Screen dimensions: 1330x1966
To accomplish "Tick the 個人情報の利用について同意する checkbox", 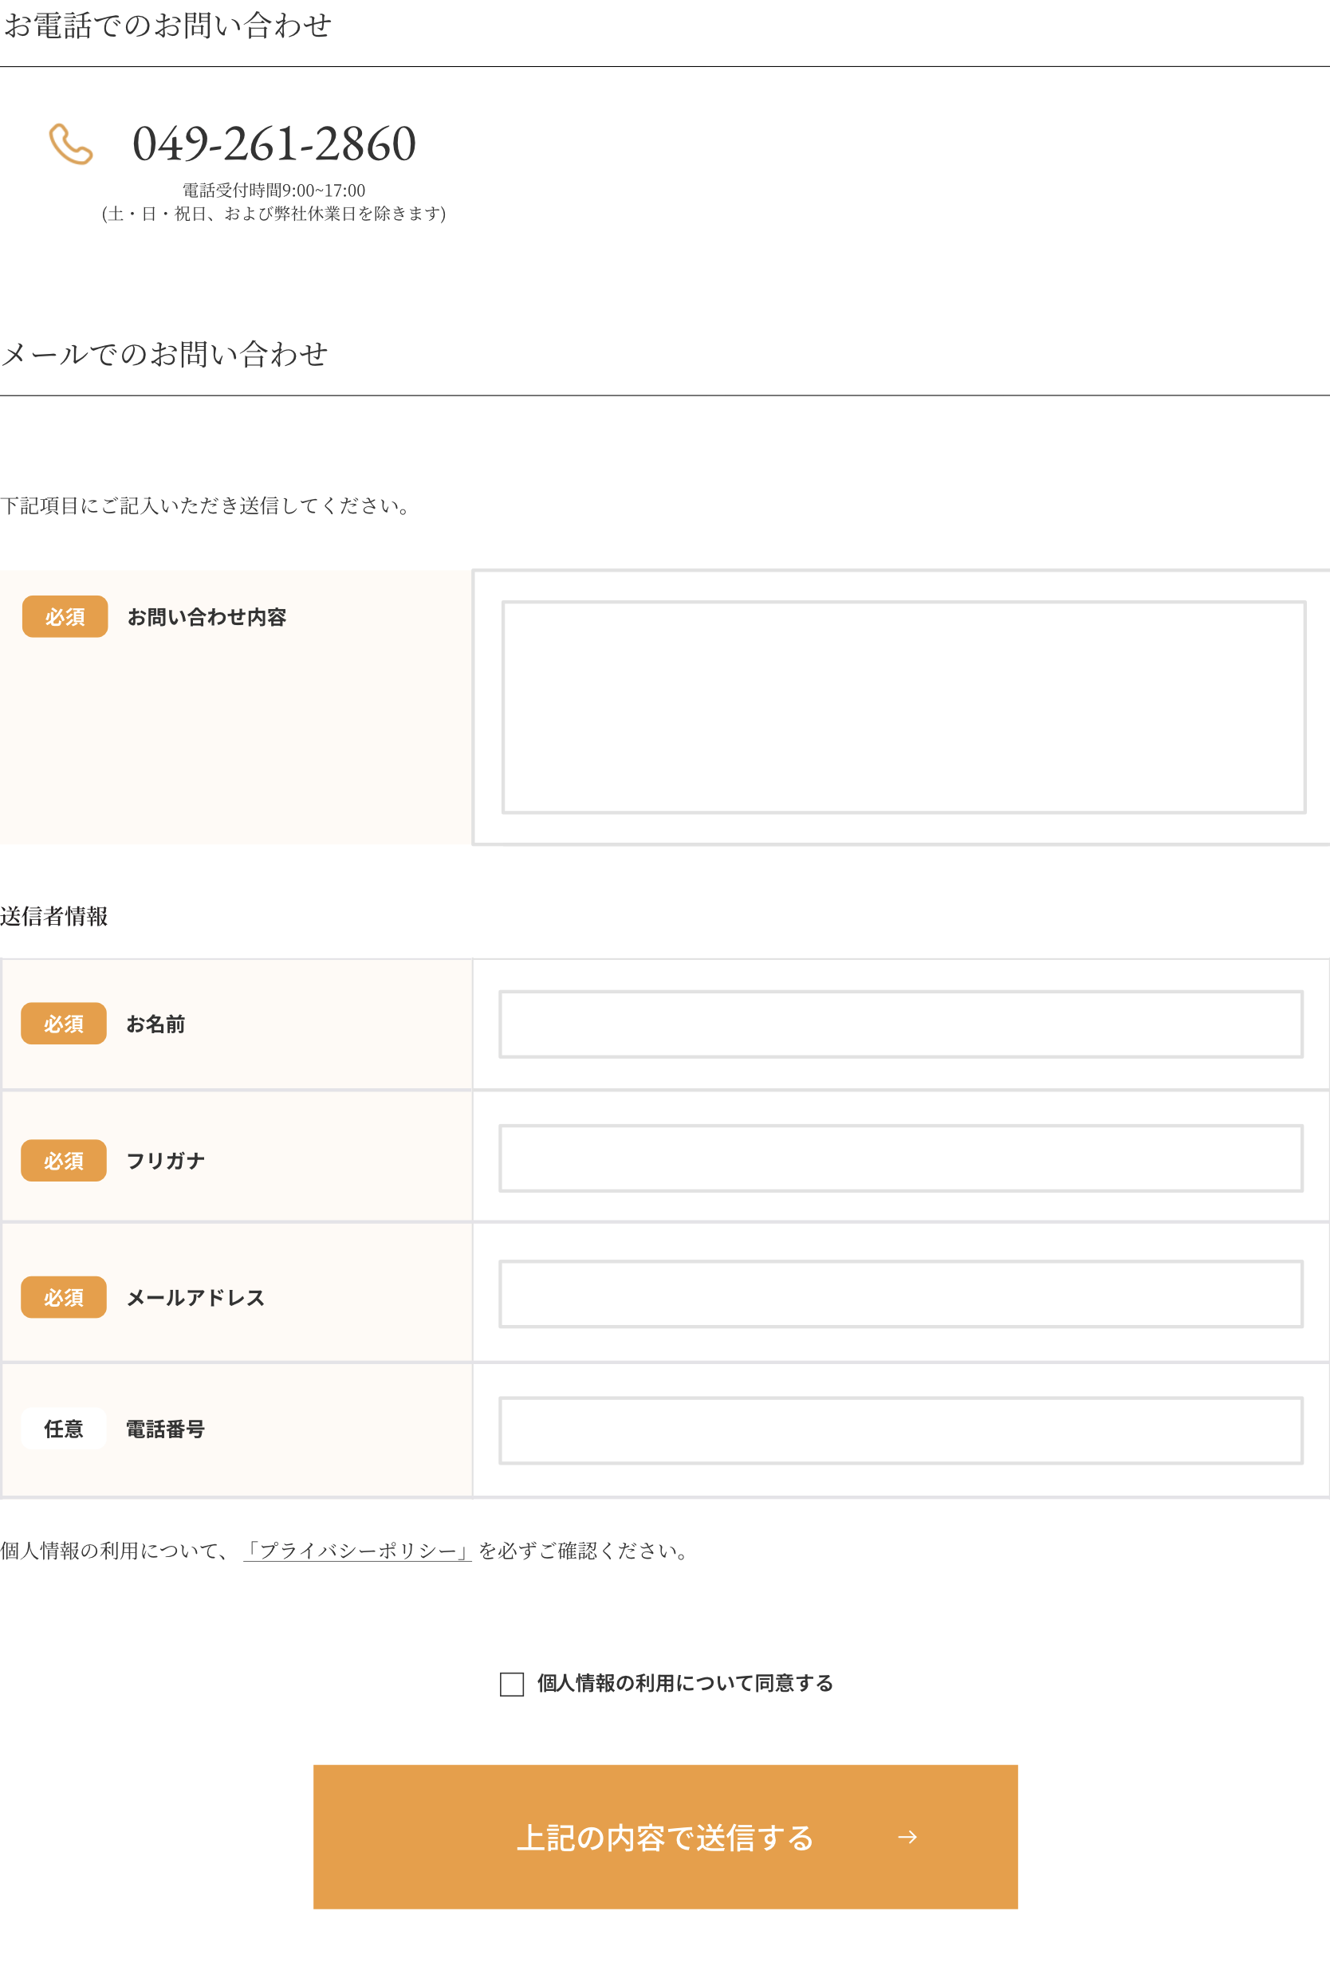I will (512, 1684).
